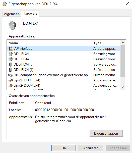Click the scroll down arrow in device list
The width and height of the screenshot is (132, 153).
pyautogui.click(x=123, y=87)
